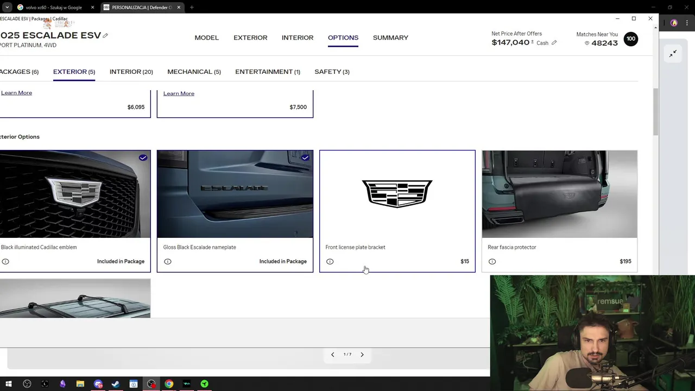The width and height of the screenshot is (695, 391).
Task: Select the Rear fascia protector image
Action: tap(559, 194)
